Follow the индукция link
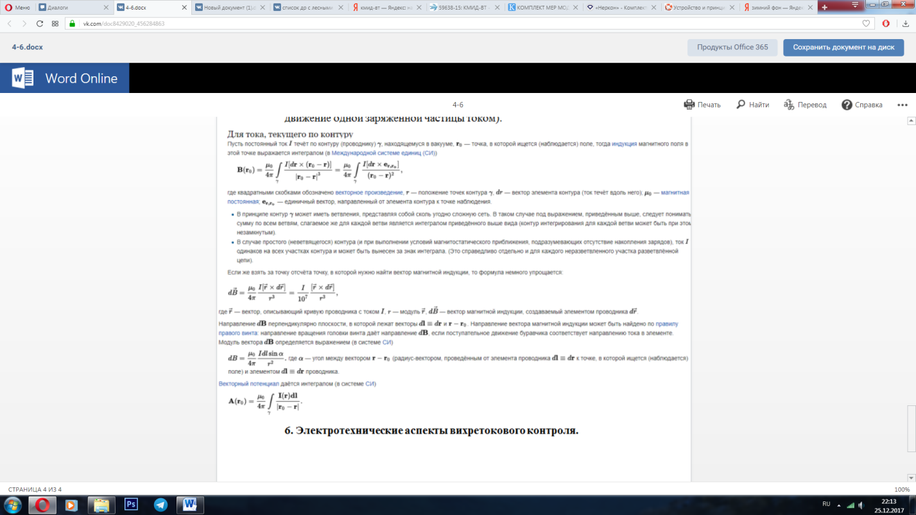This screenshot has height=515, width=916. tap(624, 144)
